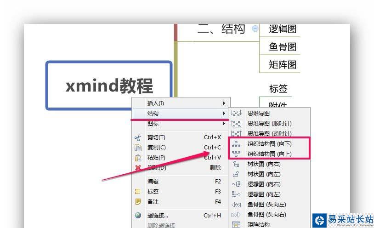Choose 剪切(T) from the context menu
The height and width of the screenshot is (228, 374).
(x=181, y=137)
